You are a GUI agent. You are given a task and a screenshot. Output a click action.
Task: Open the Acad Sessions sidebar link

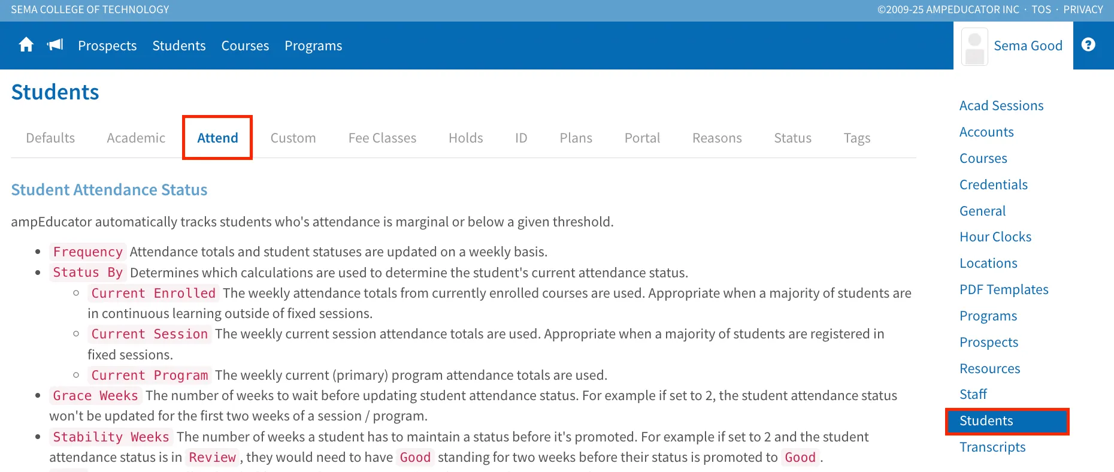click(1001, 105)
